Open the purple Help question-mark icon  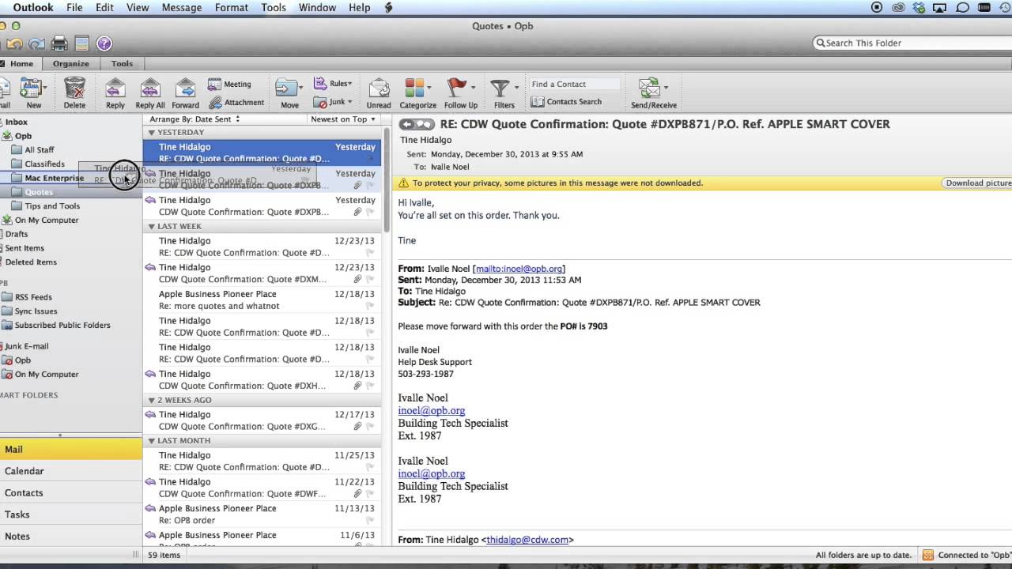tap(104, 43)
